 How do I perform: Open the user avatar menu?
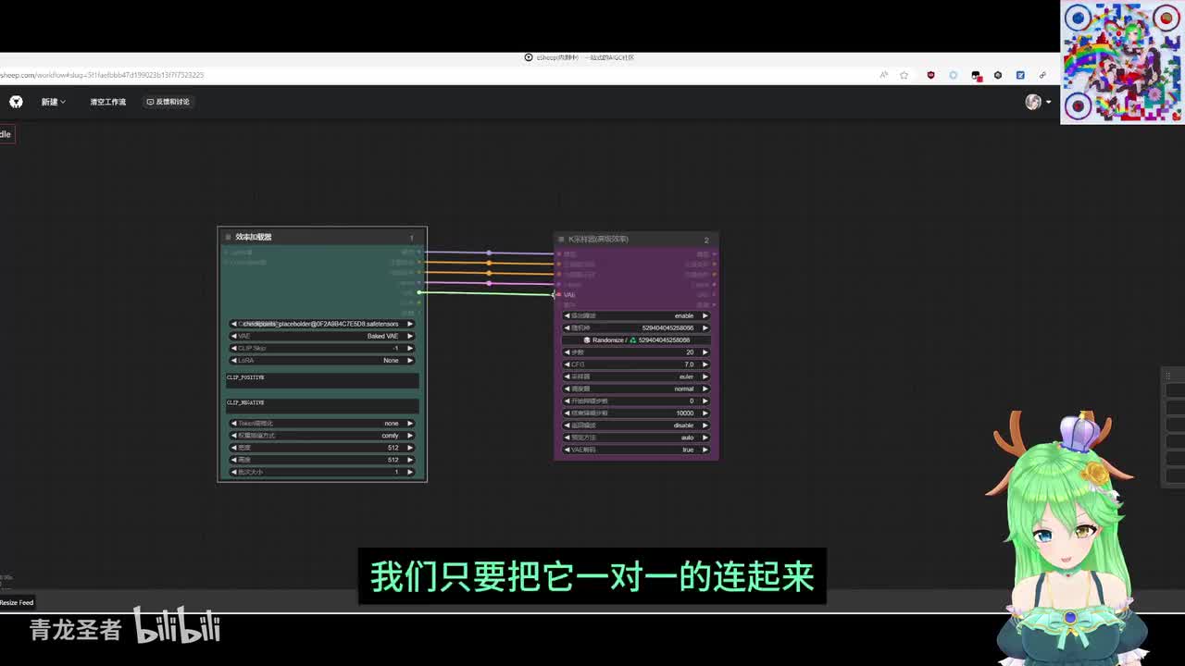point(1038,102)
